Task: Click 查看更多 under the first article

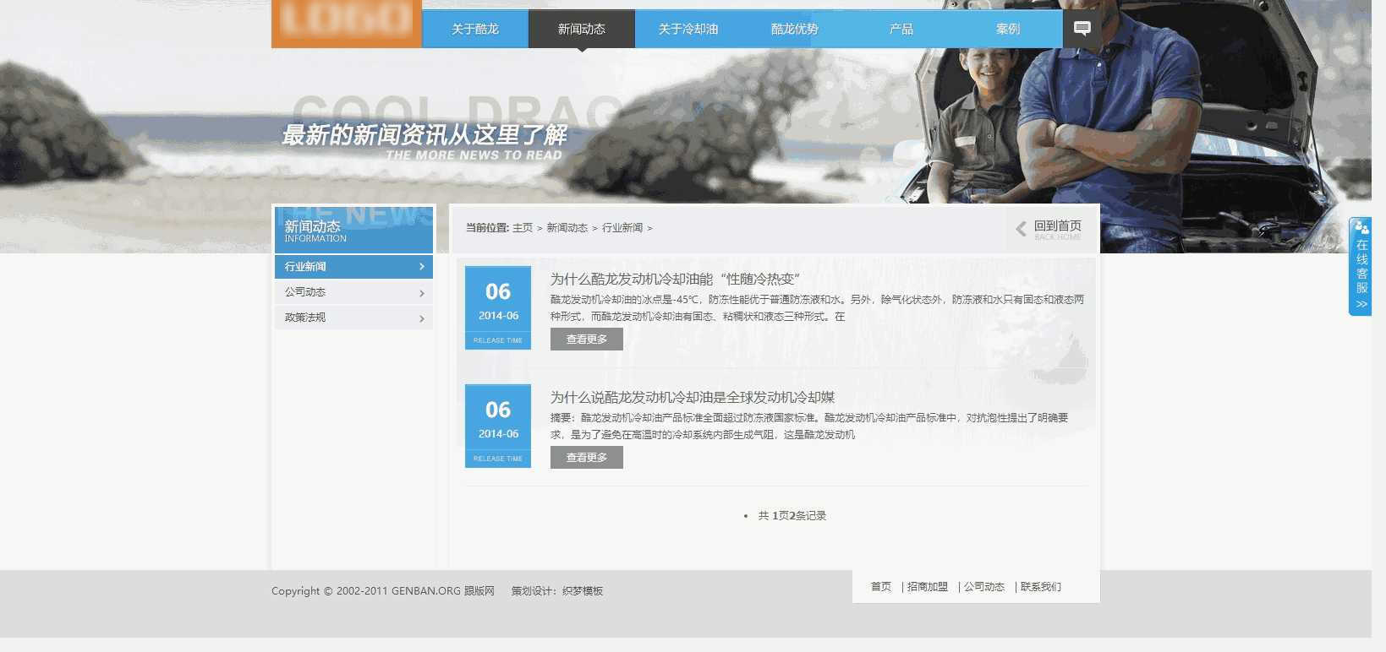Action: coord(587,340)
